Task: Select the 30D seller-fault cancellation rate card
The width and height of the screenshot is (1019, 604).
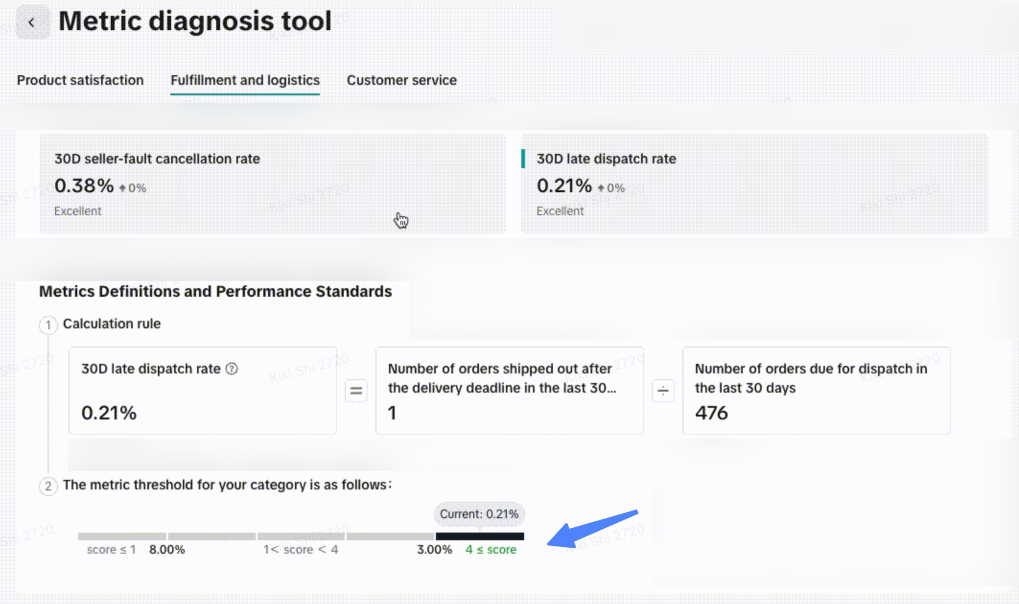Action: pyautogui.click(x=272, y=184)
